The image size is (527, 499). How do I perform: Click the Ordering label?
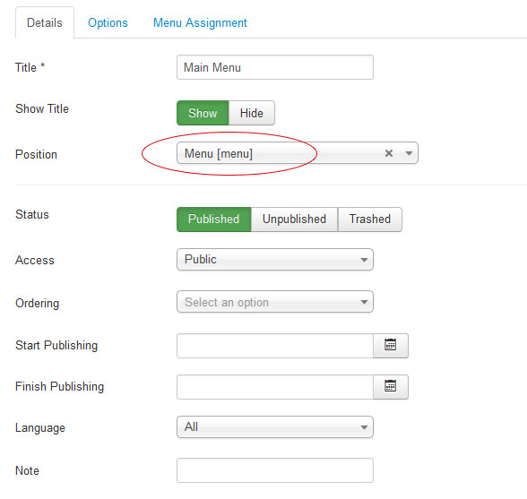[x=38, y=303]
